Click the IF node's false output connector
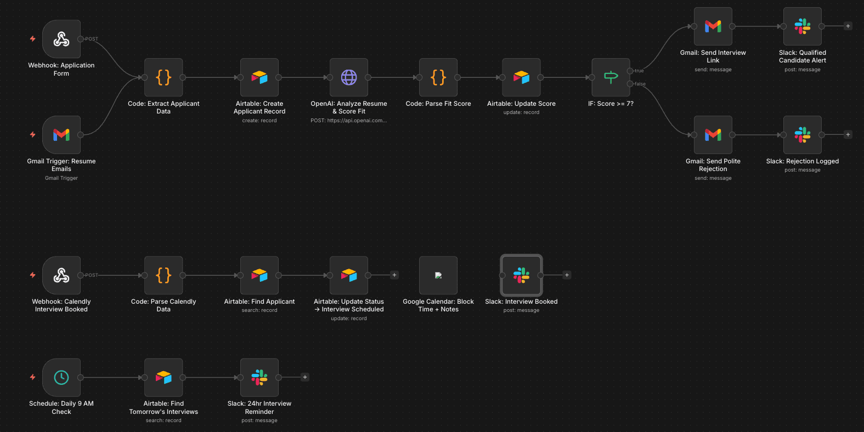This screenshot has height=432, width=864. [630, 84]
